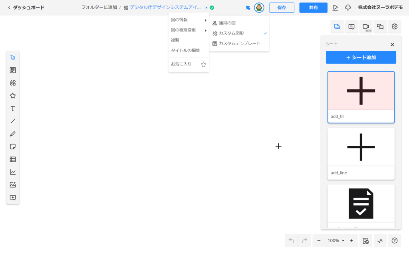Image resolution: width=409 pixels, height=255 pixels.
Task: Click the help question mark icon
Action: coord(395,241)
